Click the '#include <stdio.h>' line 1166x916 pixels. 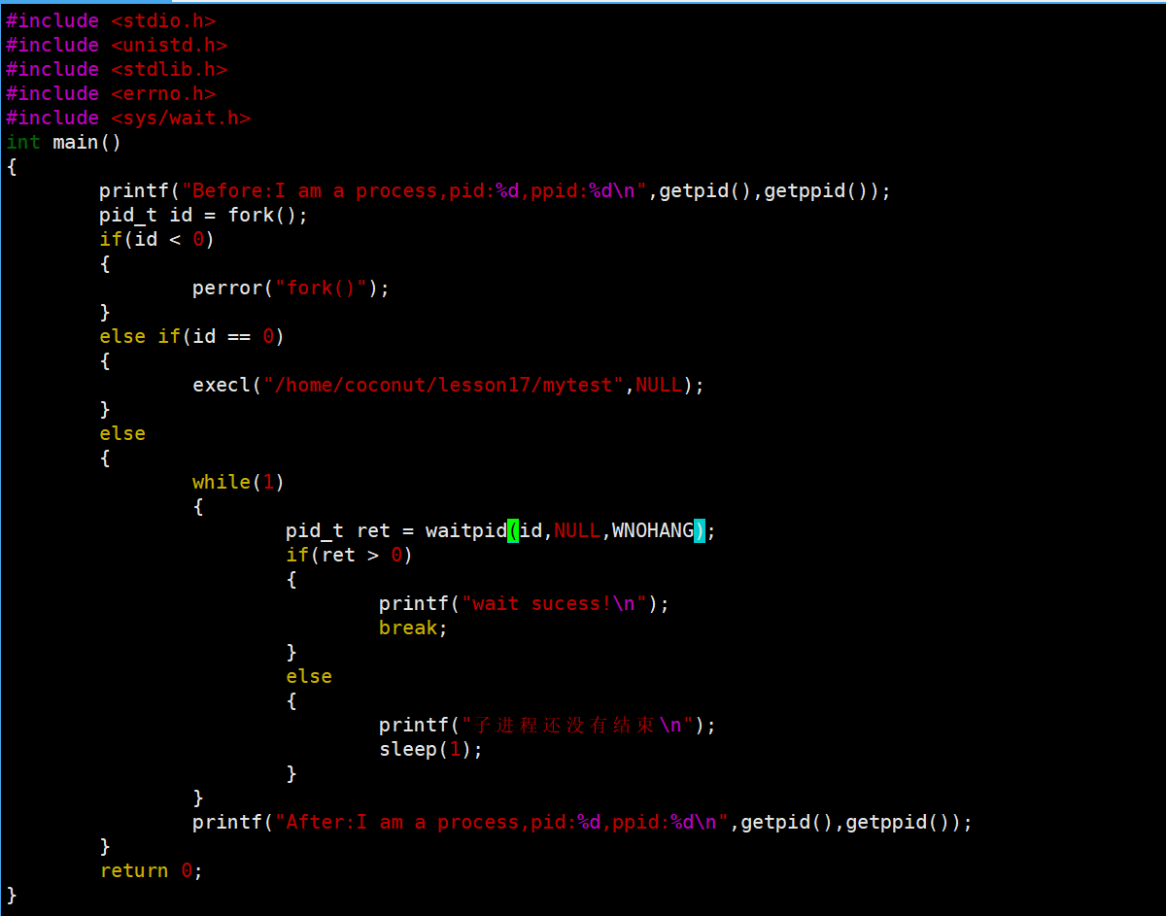pos(111,20)
